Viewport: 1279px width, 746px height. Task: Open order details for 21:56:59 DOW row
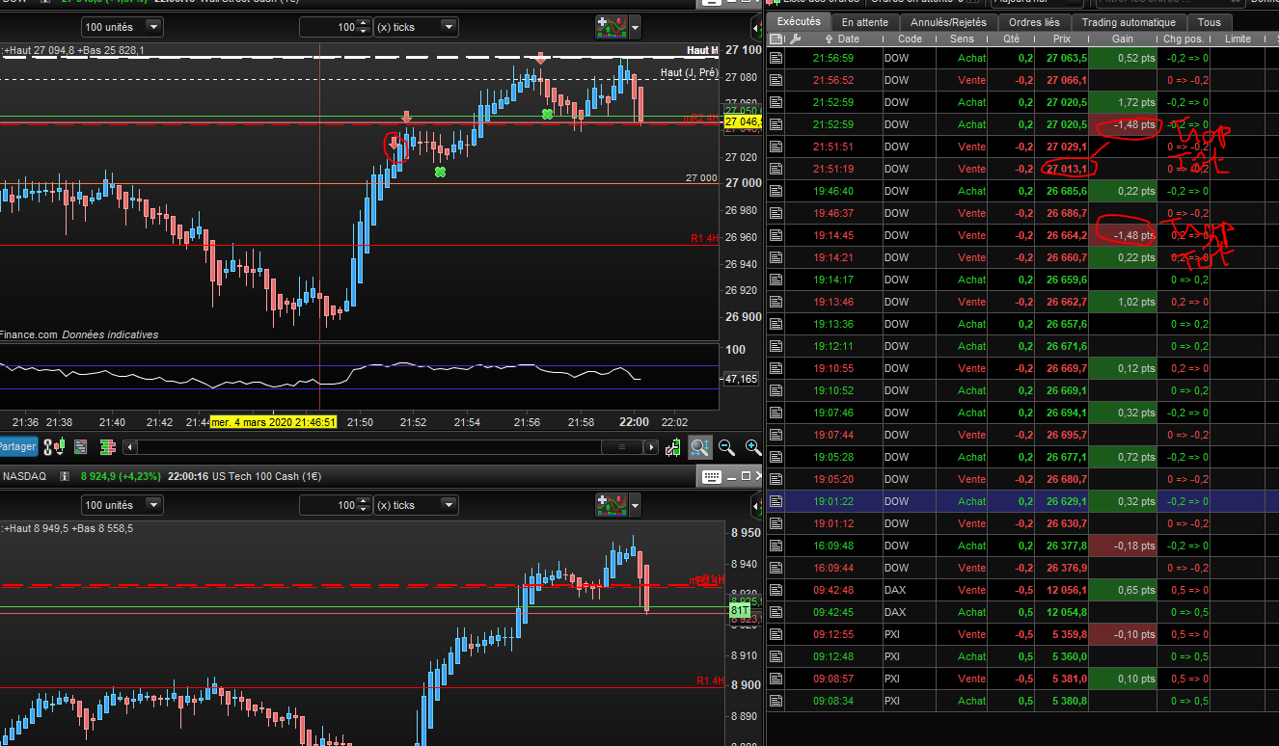point(776,58)
